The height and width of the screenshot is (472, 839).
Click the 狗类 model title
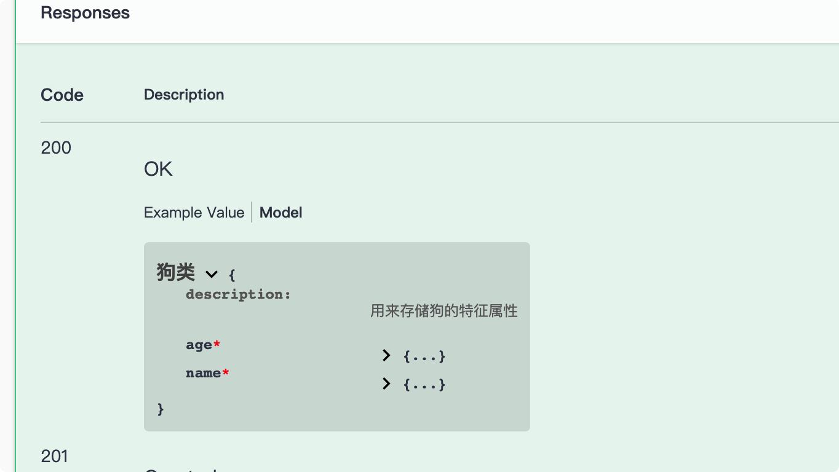(x=176, y=272)
